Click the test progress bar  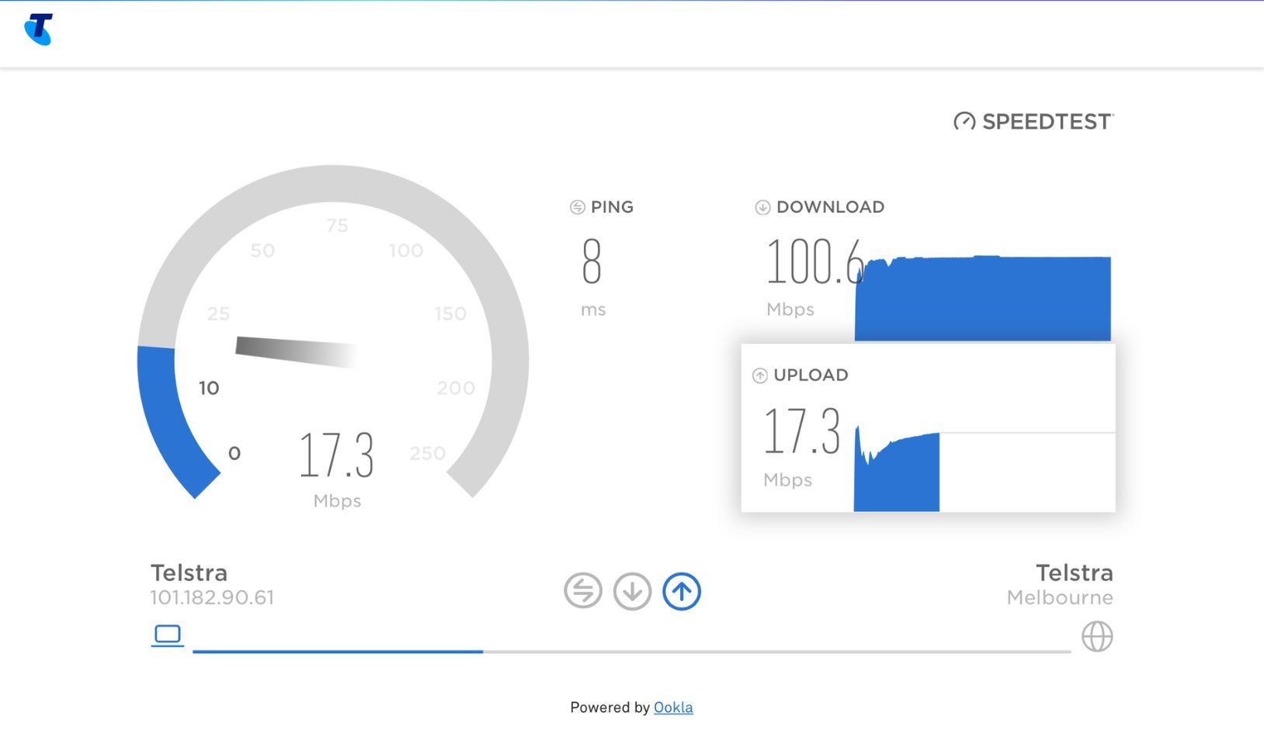(x=632, y=652)
